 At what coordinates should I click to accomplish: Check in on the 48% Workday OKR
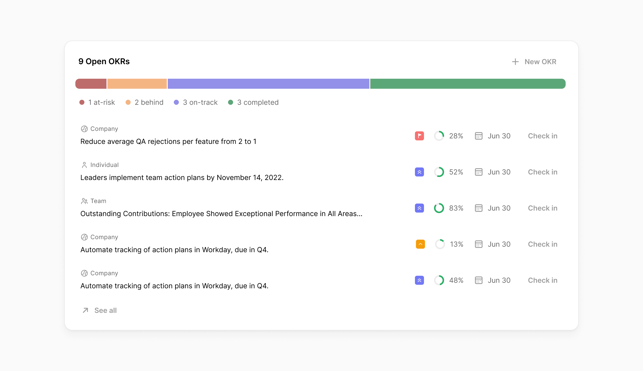tap(543, 280)
